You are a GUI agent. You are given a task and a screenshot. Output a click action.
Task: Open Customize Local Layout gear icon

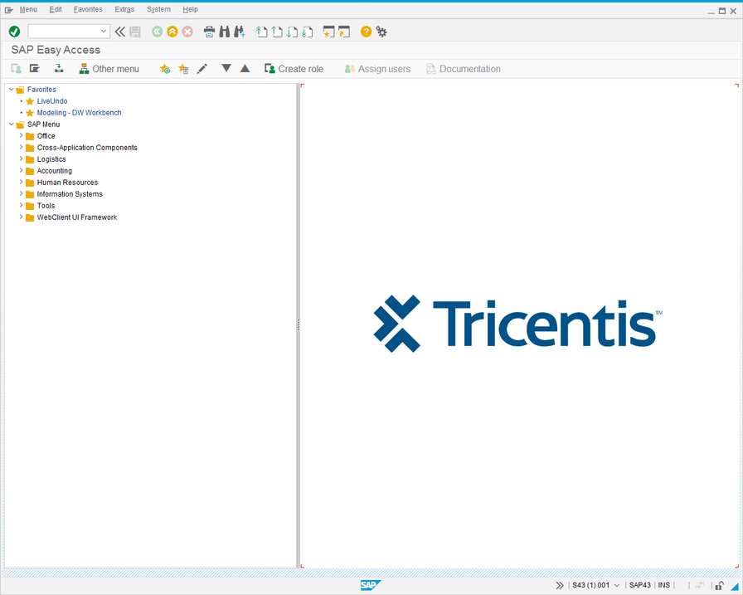tap(381, 32)
